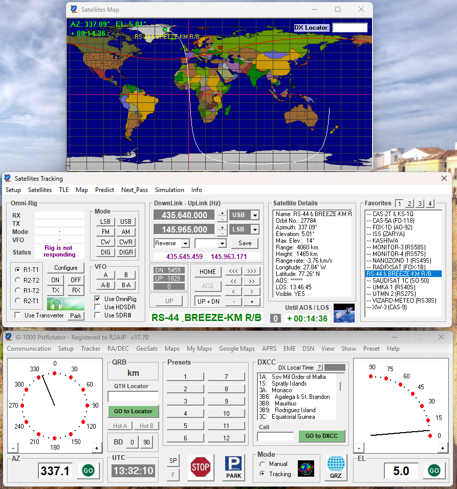Click the question mark beside DX Local Time
457x489 pixels.
pos(319,367)
